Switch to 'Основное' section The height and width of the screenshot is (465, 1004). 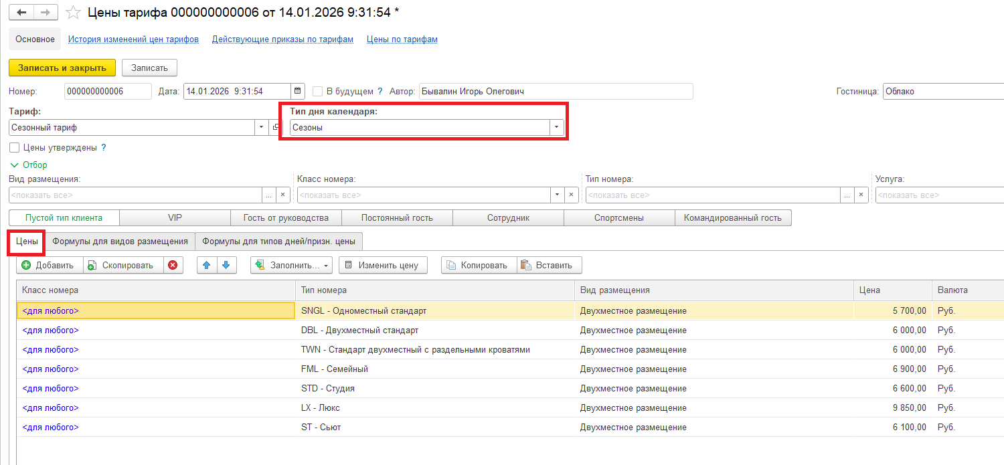(35, 39)
